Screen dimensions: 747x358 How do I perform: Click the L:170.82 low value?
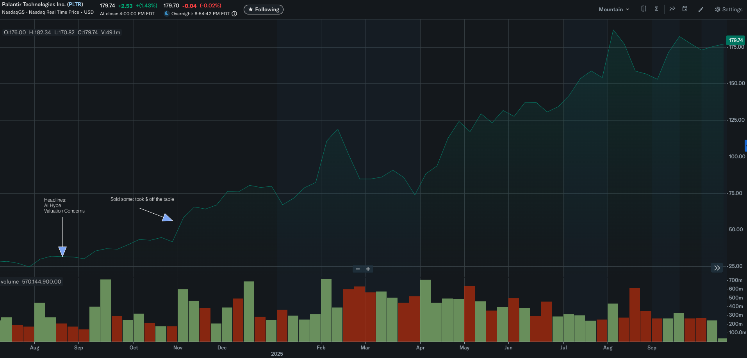click(64, 32)
